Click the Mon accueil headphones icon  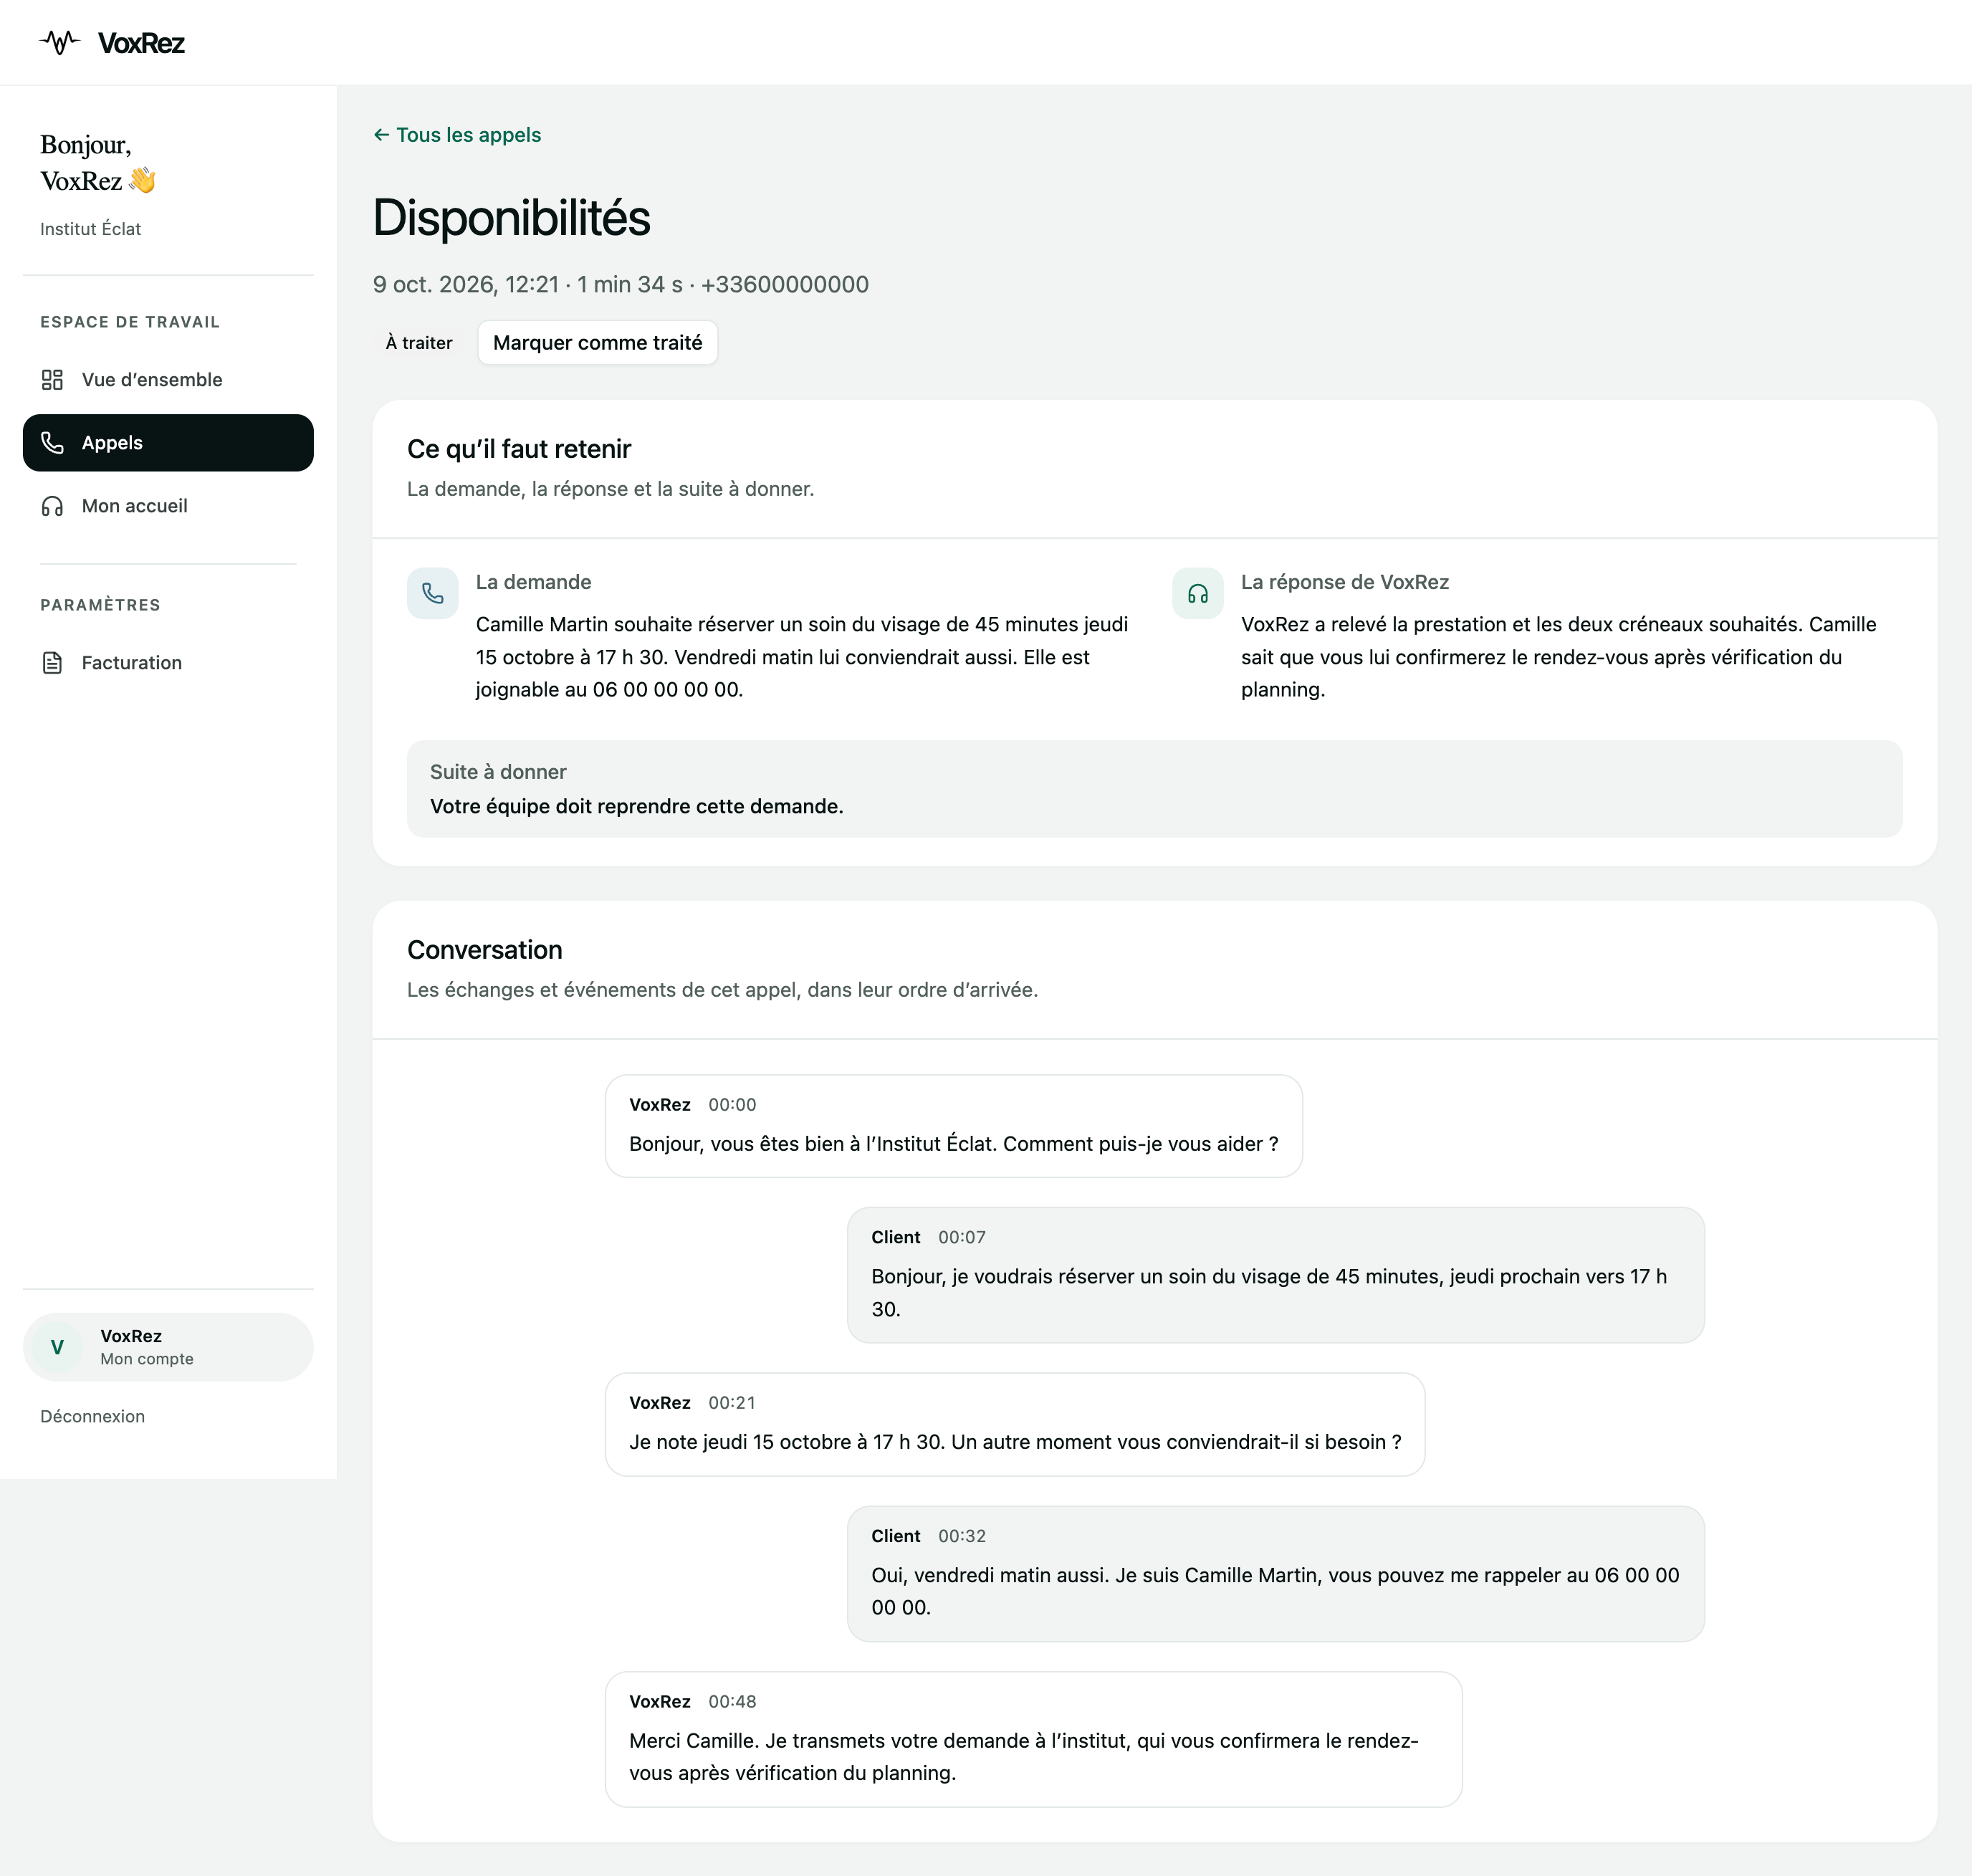52,506
